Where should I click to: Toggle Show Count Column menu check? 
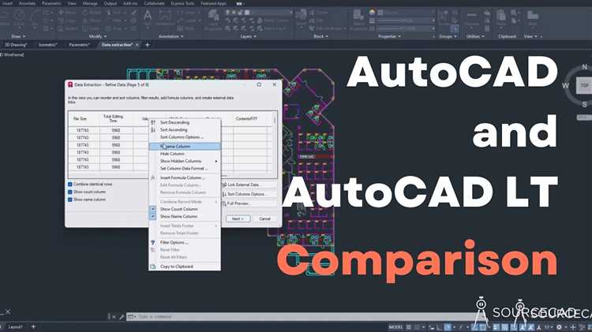184,209
